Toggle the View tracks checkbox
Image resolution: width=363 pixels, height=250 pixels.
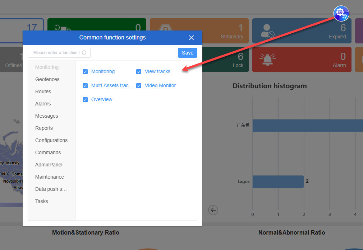coord(139,72)
